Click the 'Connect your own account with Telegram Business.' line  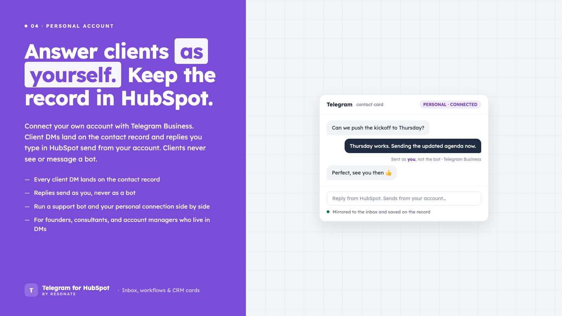click(109, 126)
